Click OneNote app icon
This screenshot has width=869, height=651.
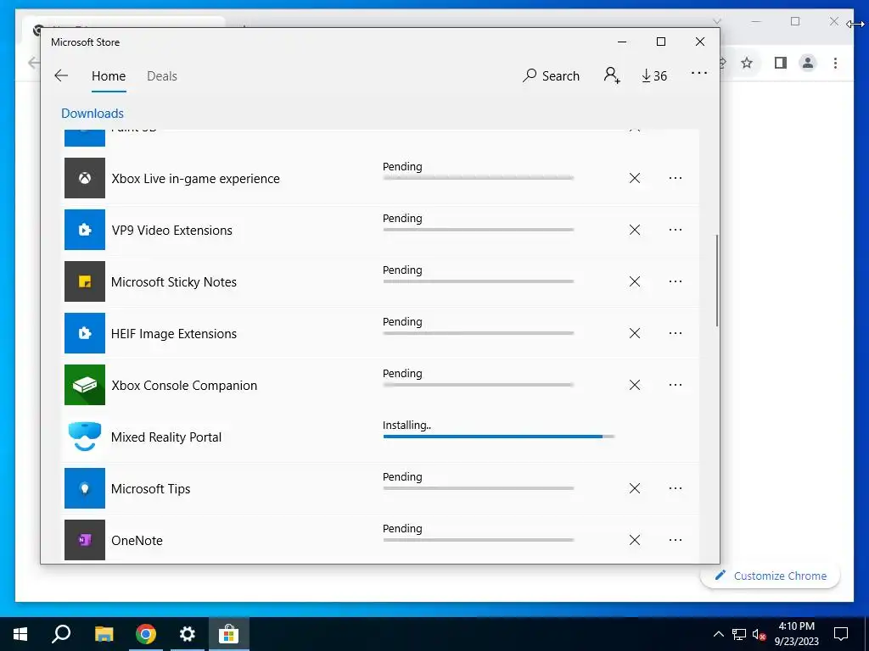(85, 540)
